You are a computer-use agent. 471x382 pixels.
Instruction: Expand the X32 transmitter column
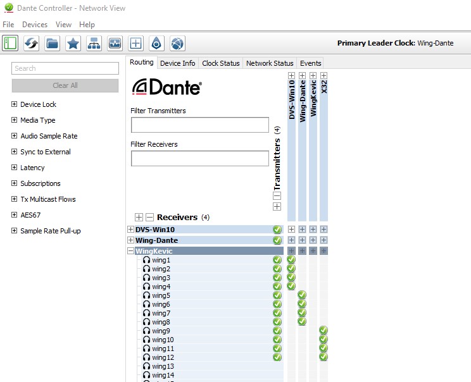click(x=324, y=75)
